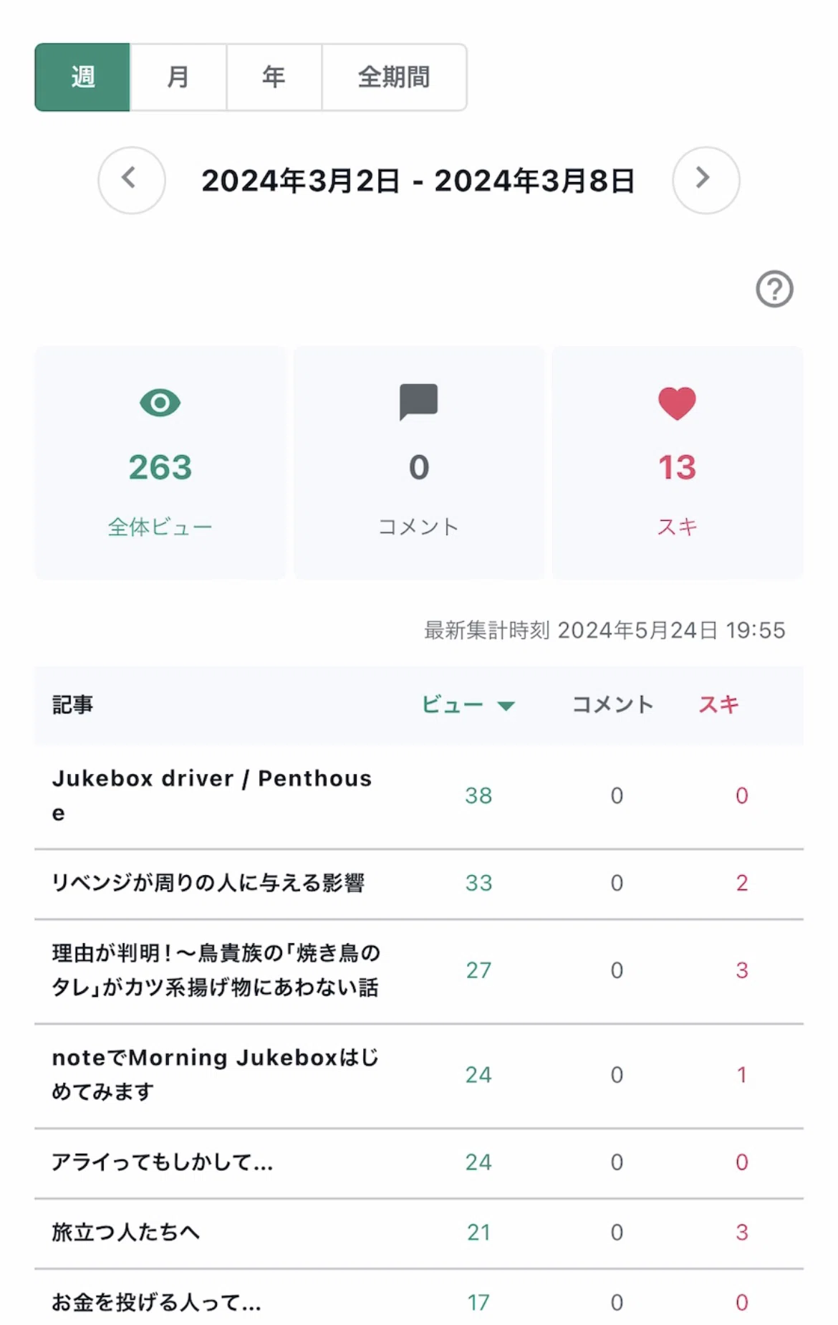Click the previous week arrow button
838x1325 pixels.
(132, 181)
